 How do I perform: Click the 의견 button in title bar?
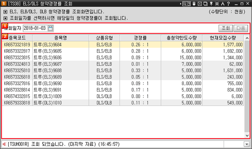pos(186,4)
